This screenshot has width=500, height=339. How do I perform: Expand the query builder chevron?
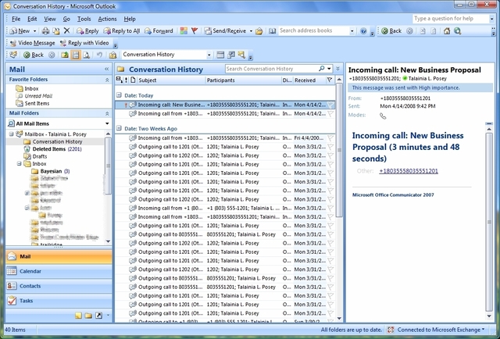(x=338, y=69)
